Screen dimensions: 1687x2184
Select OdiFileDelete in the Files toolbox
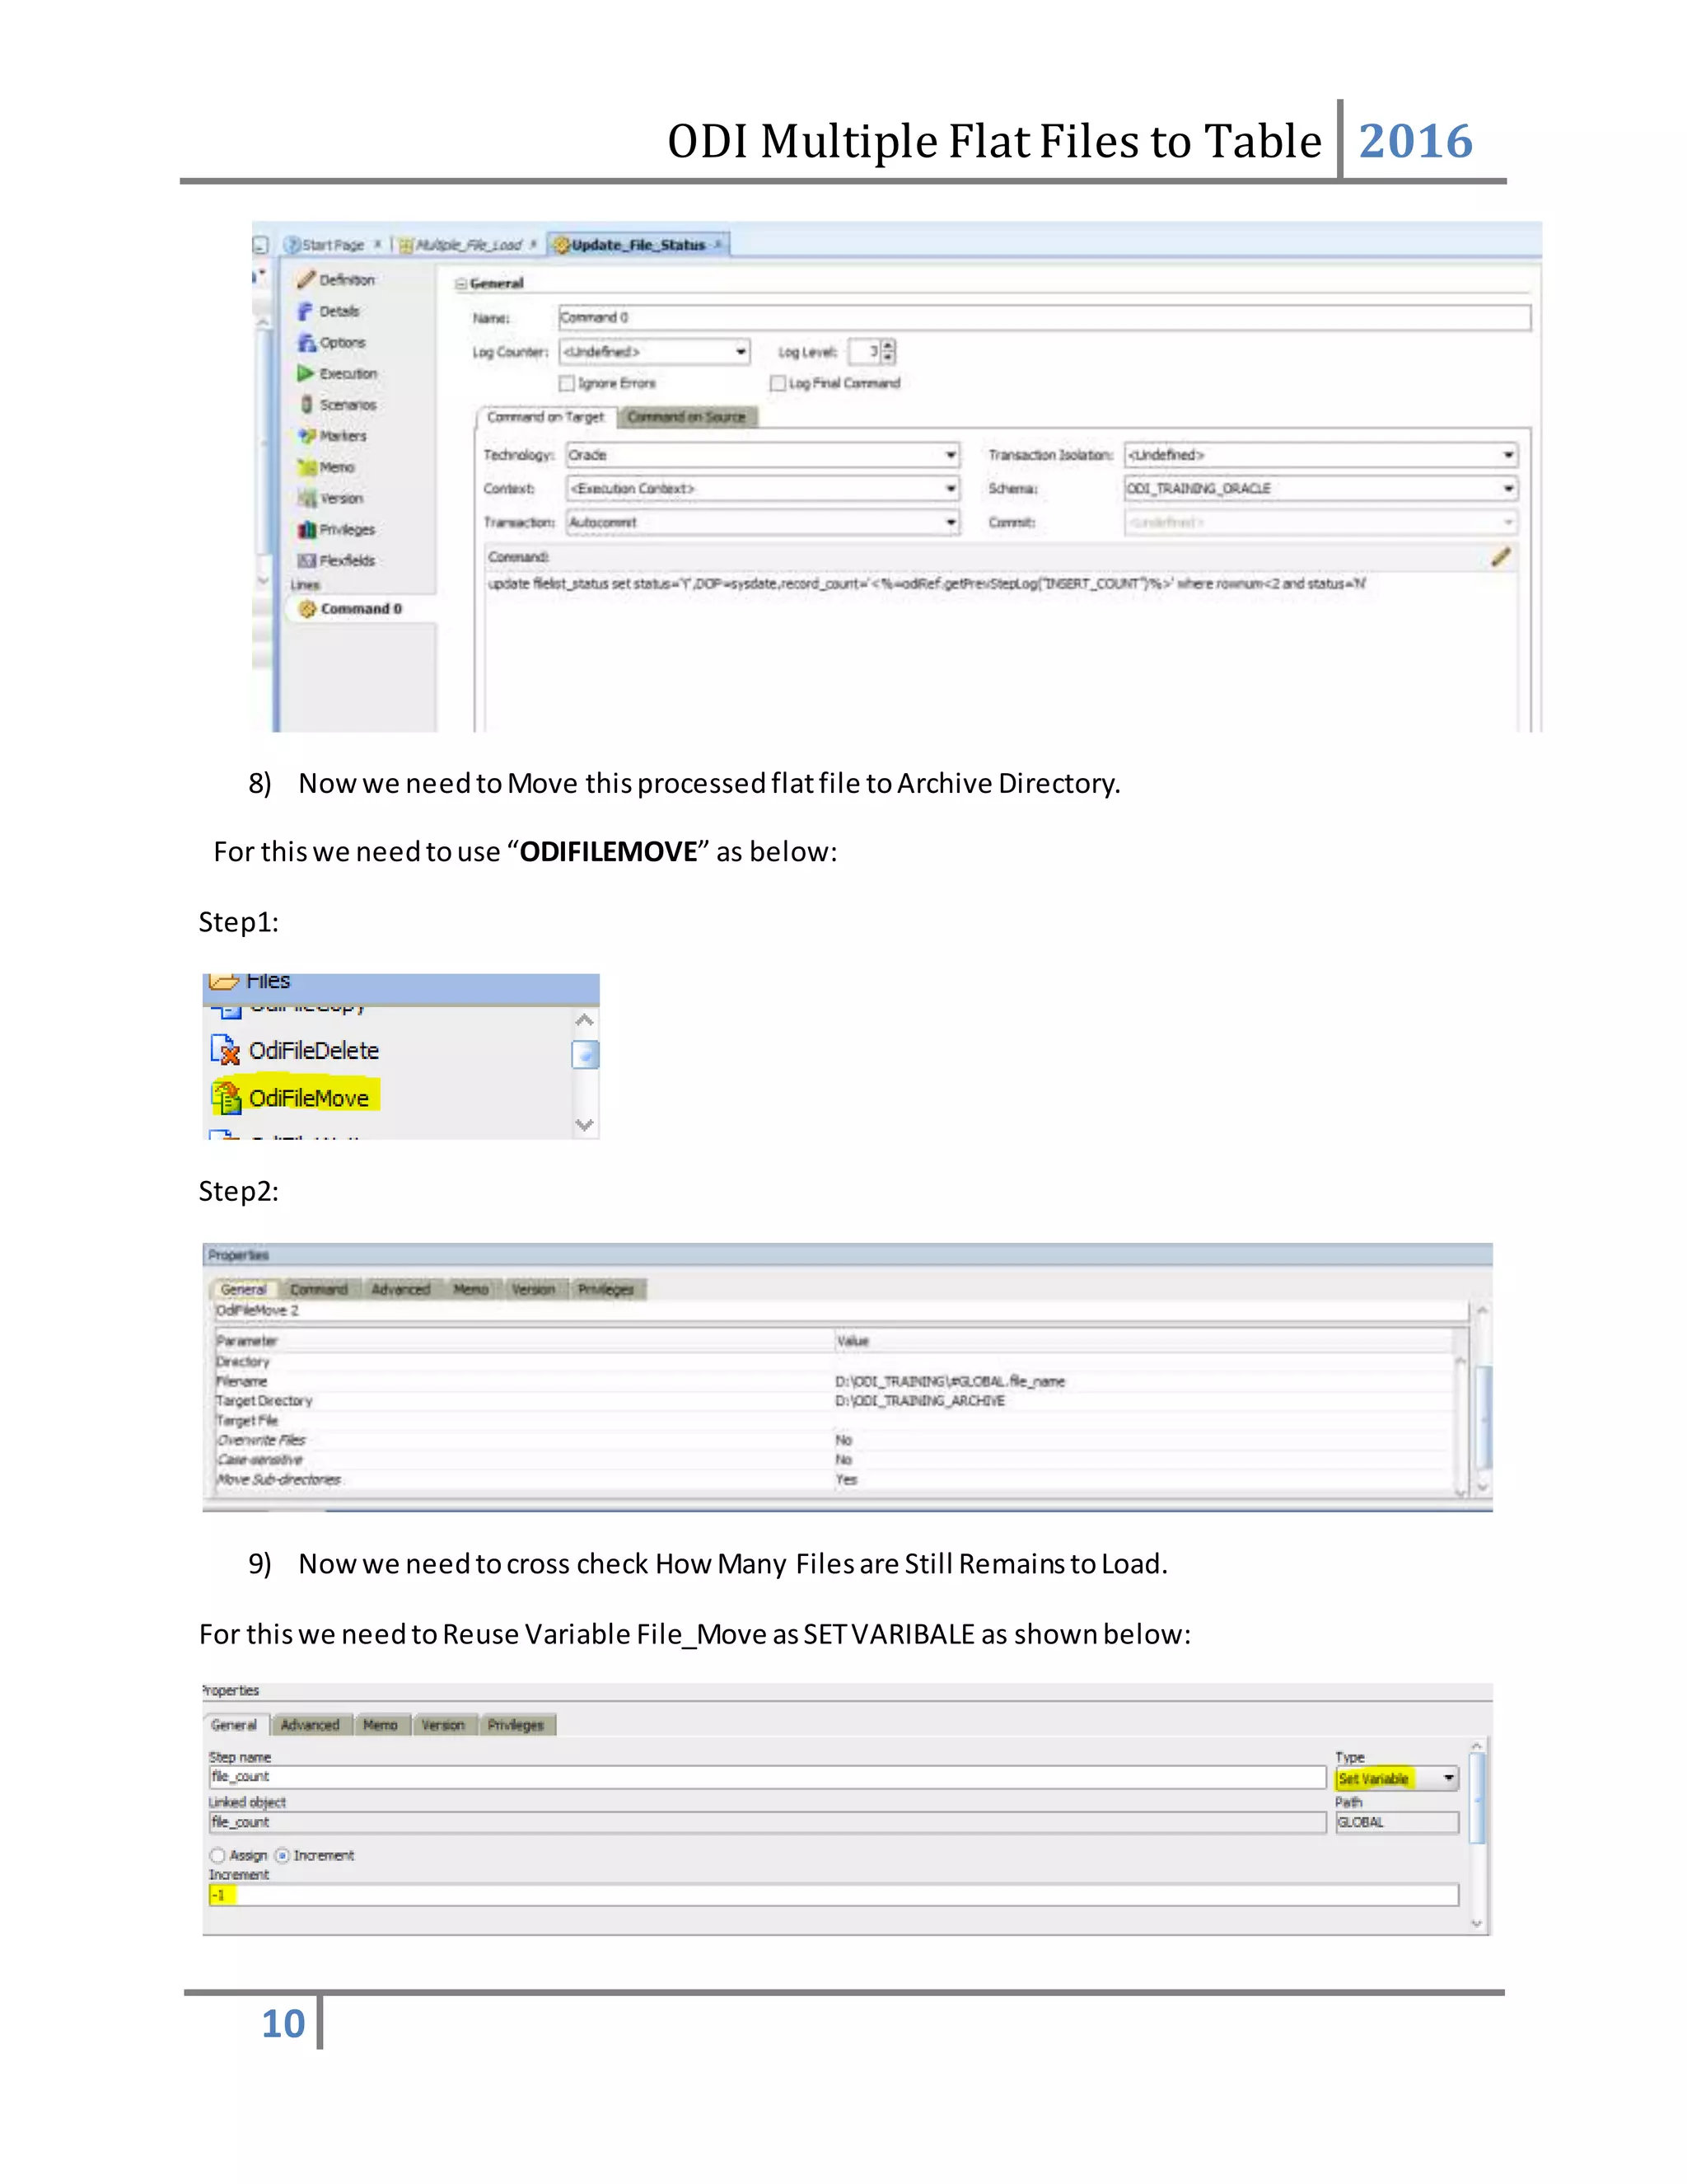(314, 1050)
